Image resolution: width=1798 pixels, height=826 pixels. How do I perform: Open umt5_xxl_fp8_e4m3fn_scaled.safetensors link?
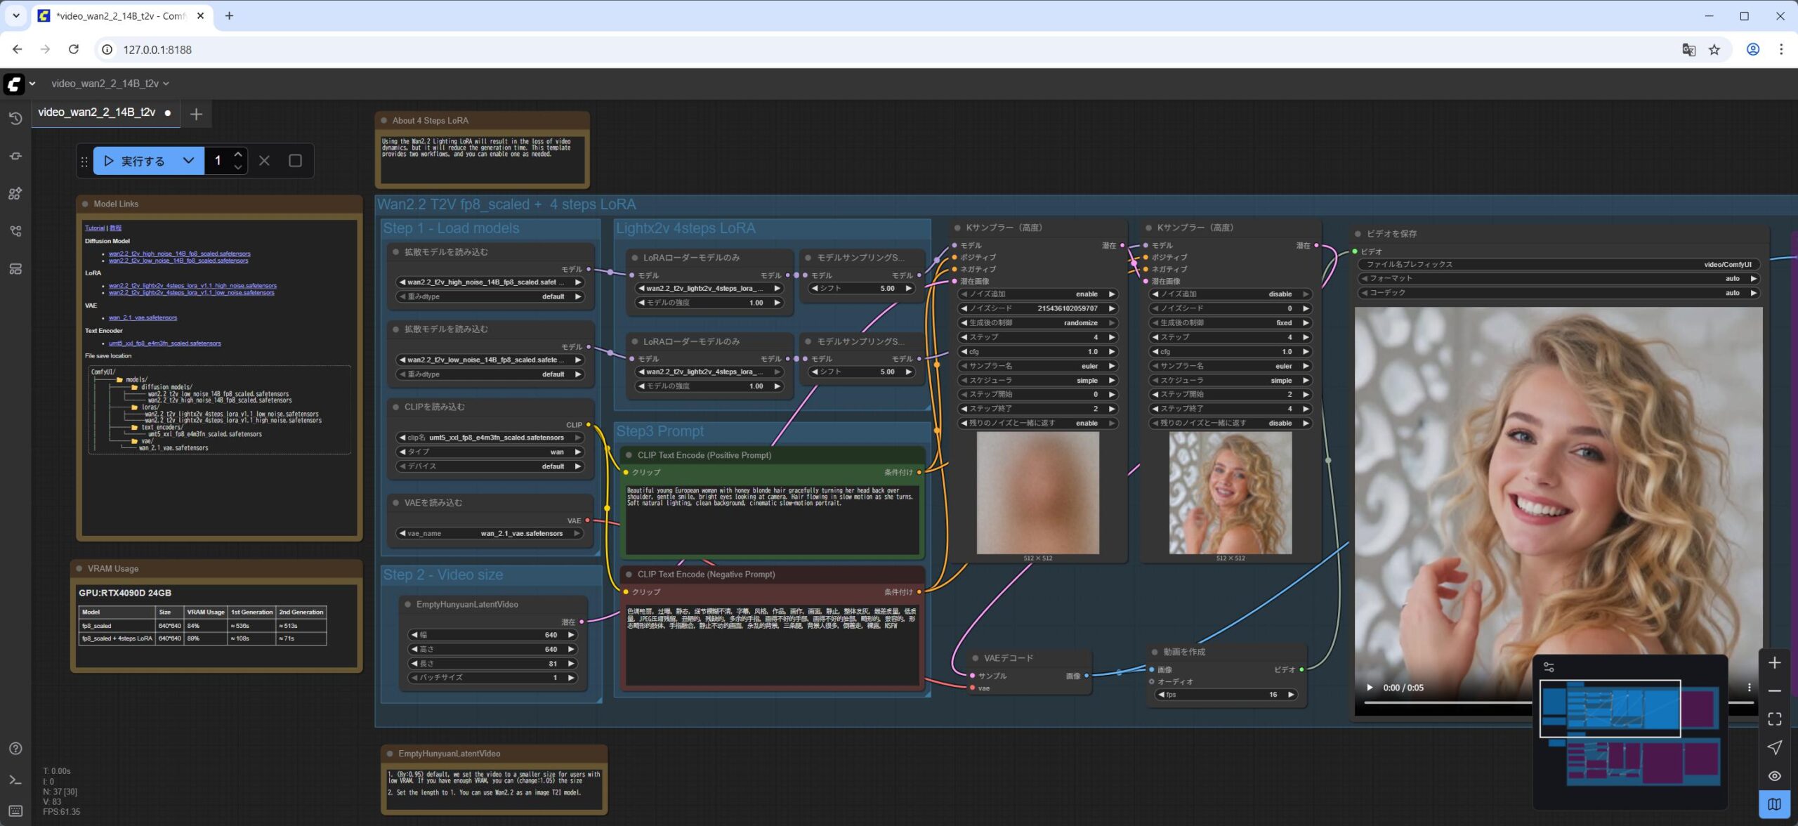pos(164,343)
